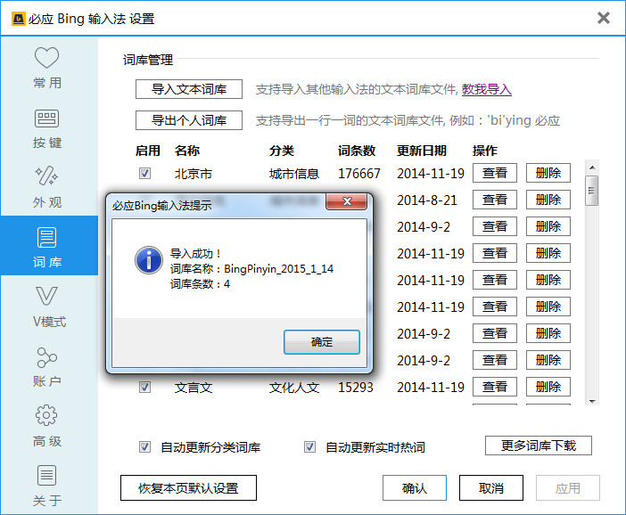626x515 pixels.
Task: Select the 文言文 dictionary name
Action: pyautogui.click(x=194, y=388)
